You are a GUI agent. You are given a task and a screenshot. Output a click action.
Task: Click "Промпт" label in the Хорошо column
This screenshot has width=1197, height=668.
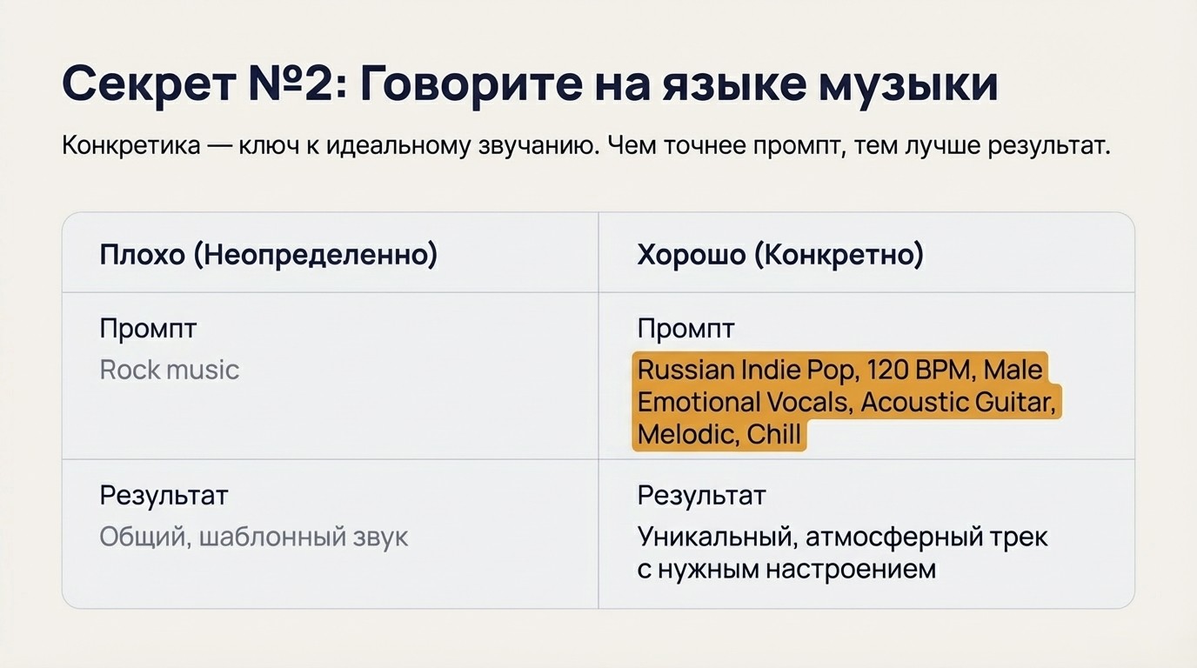[x=685, y=329]
